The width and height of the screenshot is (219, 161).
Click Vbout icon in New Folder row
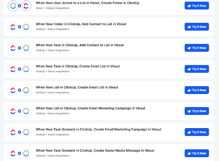point(26,27)
